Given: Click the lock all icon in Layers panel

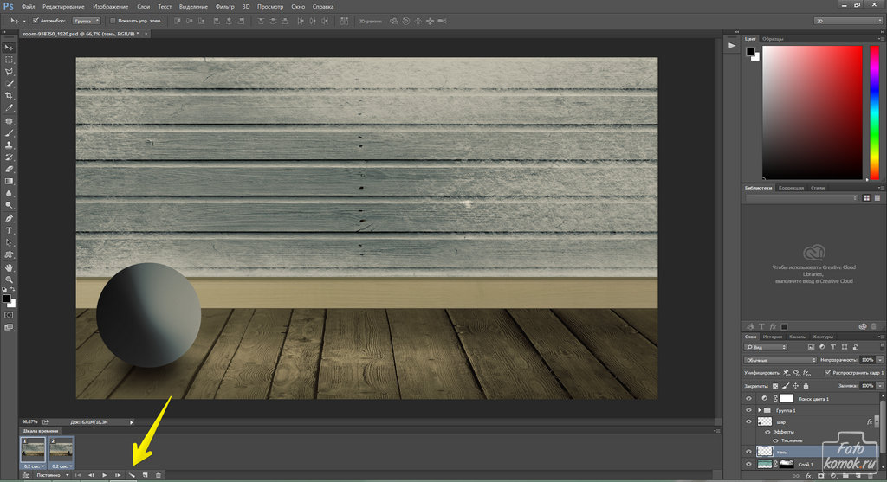Looking at the screenshot, I should coord(806,386).
